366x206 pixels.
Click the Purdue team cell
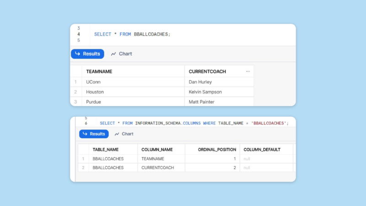tap(93, 102)
